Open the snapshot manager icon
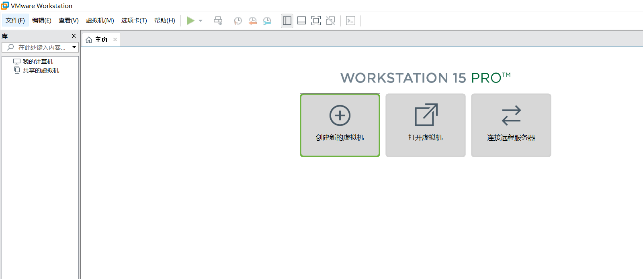This screenshot has width=643, height=279. (x=267, y=20)
